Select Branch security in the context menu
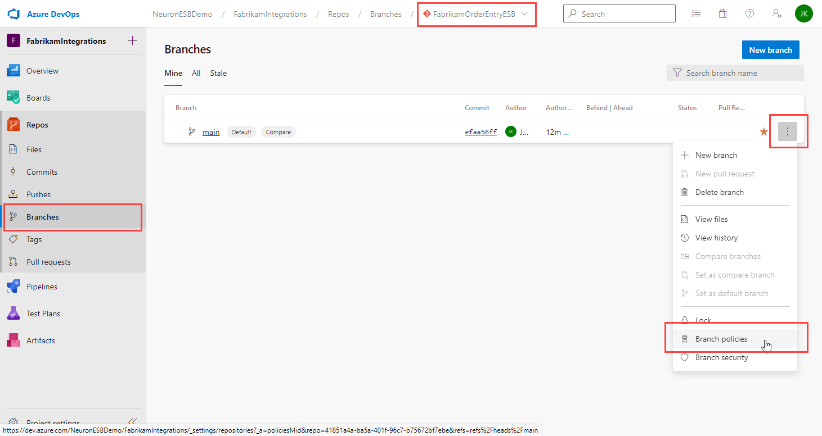The image size is (822, 436). pyautogui.click(x=735, y=357)
